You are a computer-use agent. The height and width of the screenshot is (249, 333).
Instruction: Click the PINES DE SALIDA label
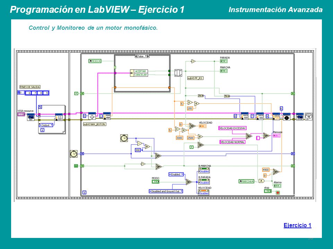[30, 87]
